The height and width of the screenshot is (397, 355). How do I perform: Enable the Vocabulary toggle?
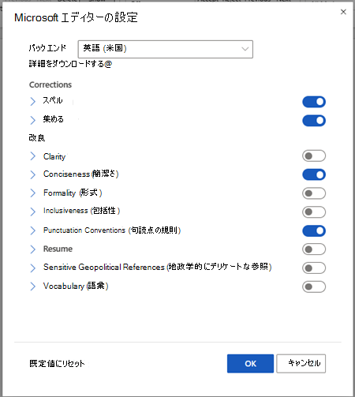(x=314, y=287)
